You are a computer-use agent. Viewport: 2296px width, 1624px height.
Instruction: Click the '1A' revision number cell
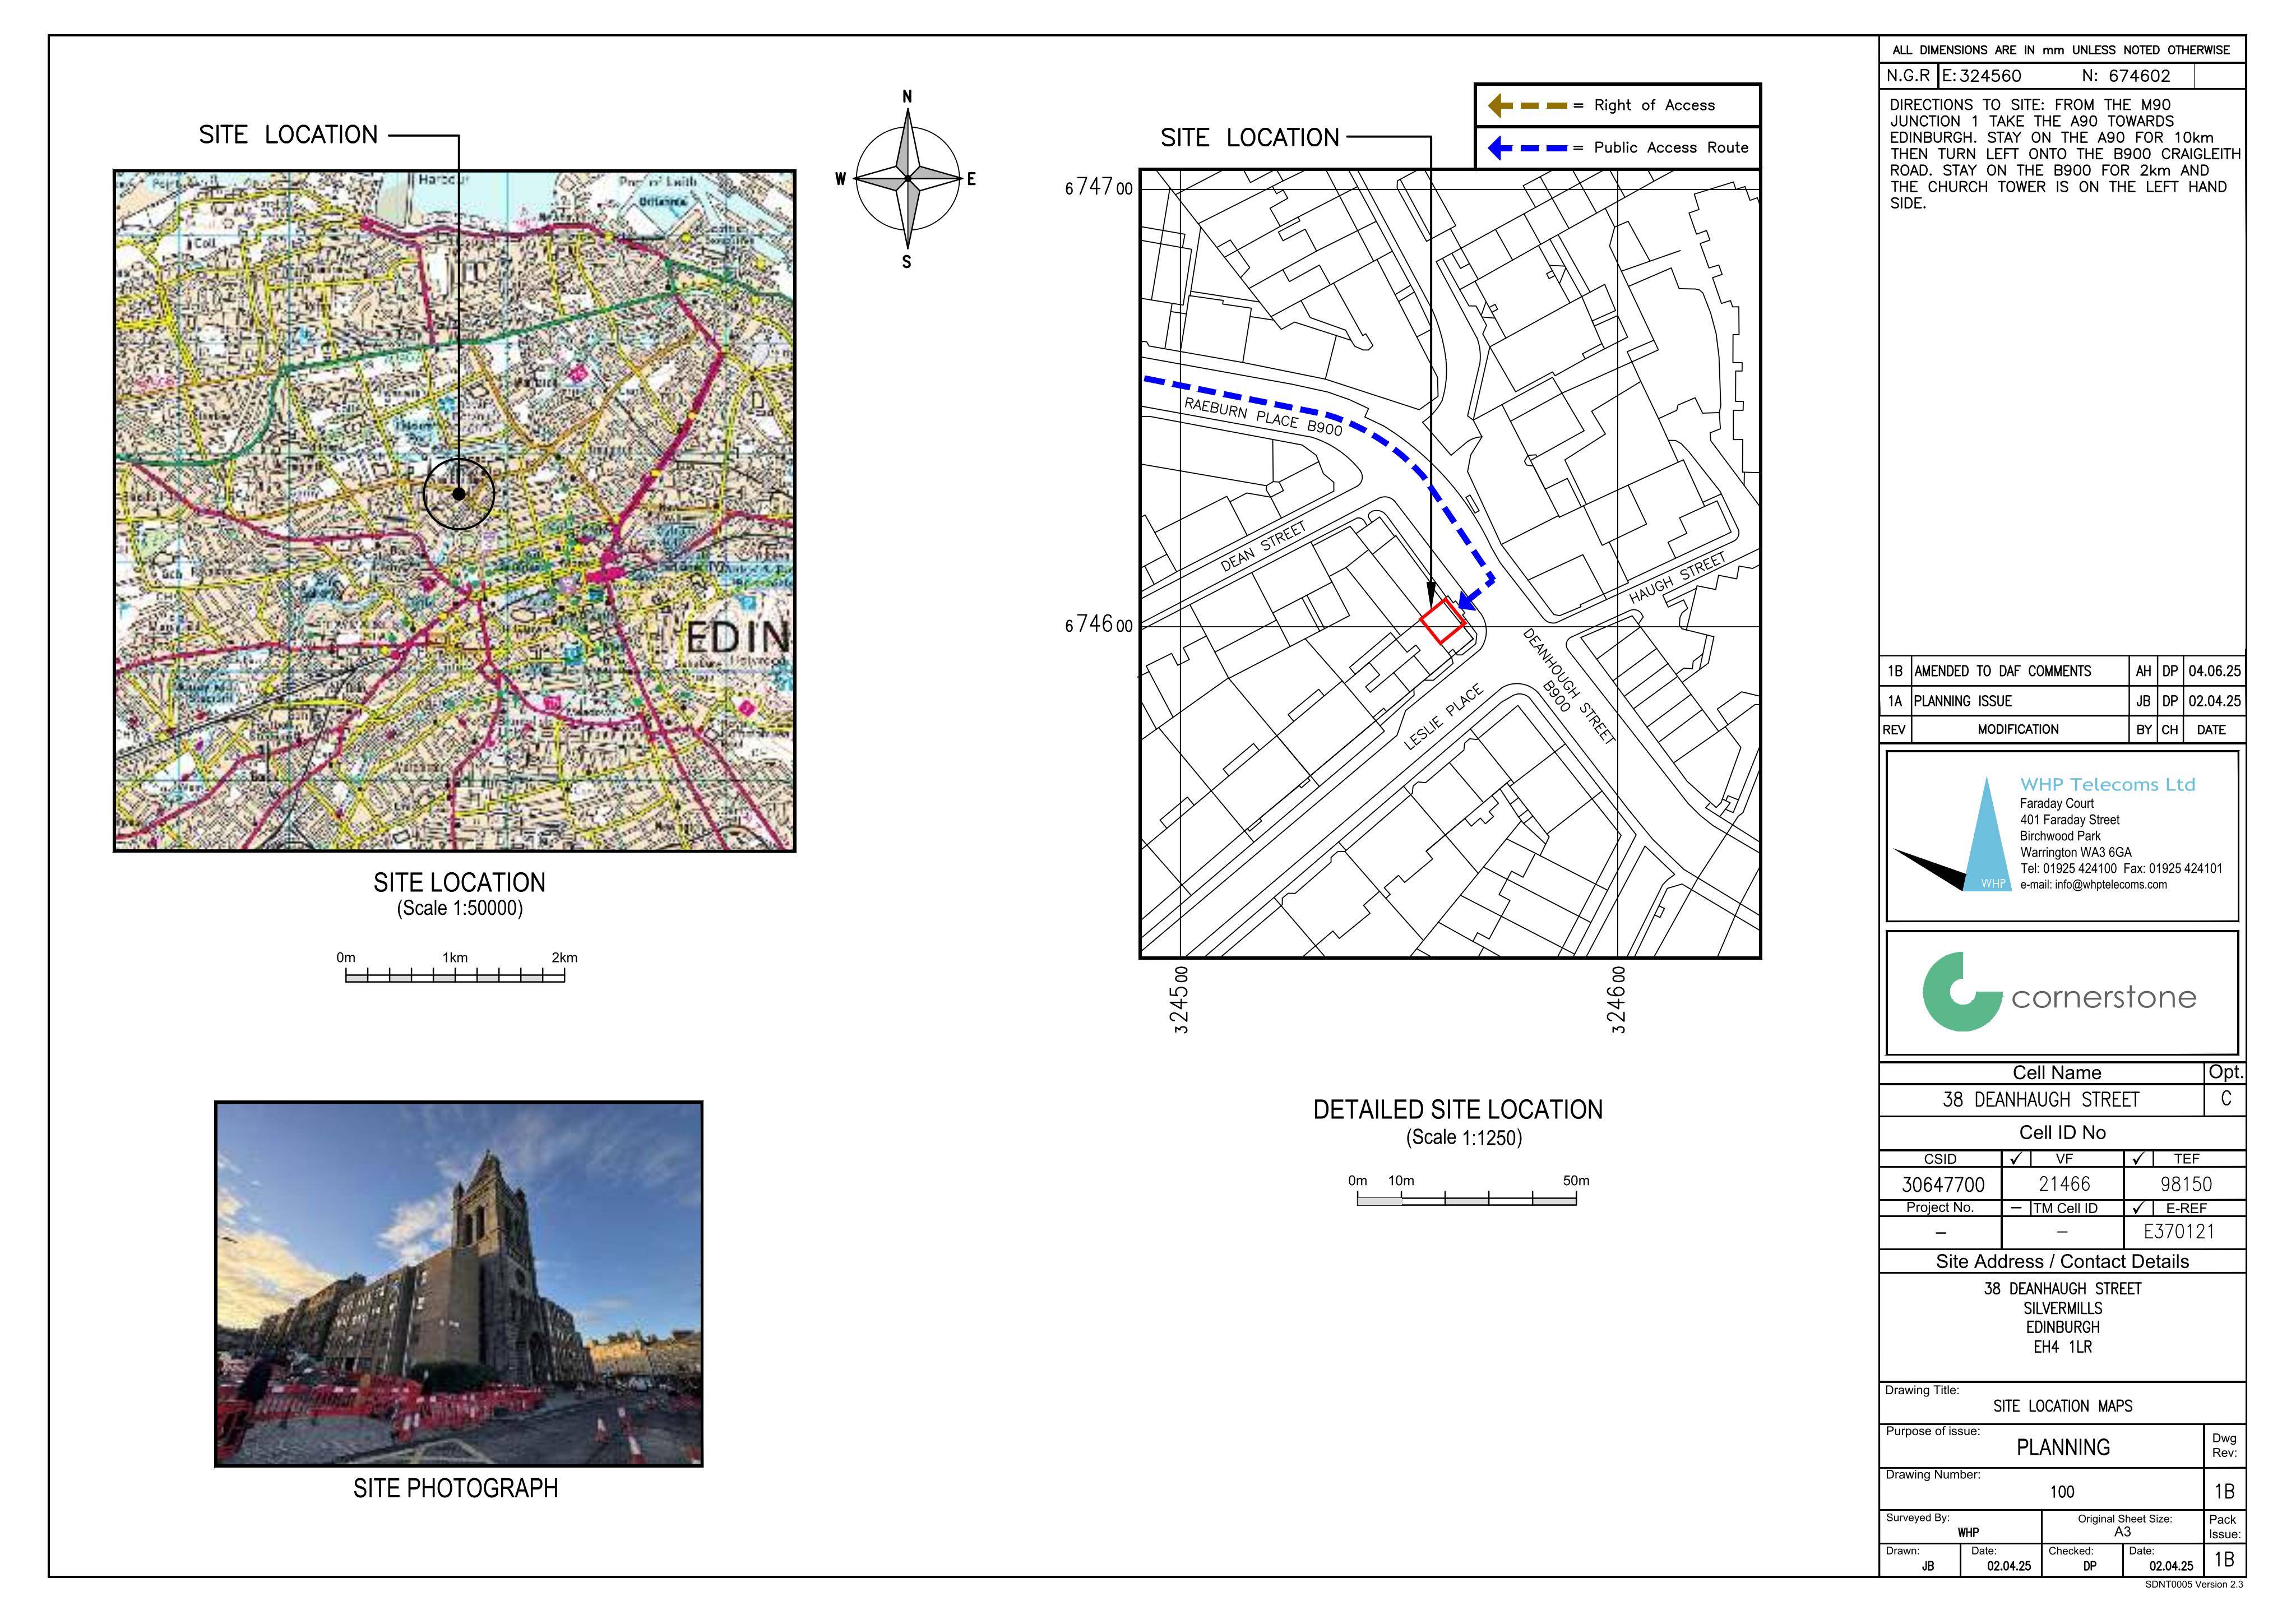(1895, 702)
